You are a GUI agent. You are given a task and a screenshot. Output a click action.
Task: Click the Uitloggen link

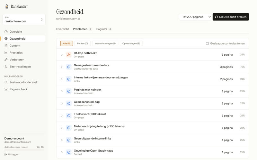pyautogui.click(x=12, y=155)
